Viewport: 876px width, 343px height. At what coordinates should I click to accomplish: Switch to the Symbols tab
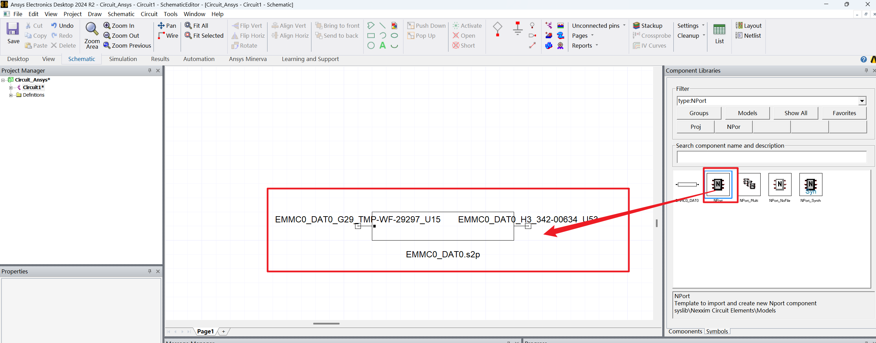(717, 331)
